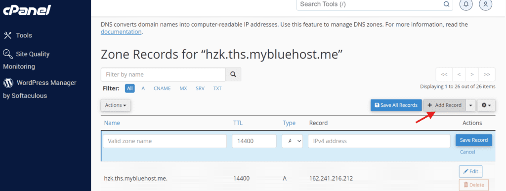This screenshot has height=191, width=506.
Task: Go to last page of records
Action: coord(487,74)
